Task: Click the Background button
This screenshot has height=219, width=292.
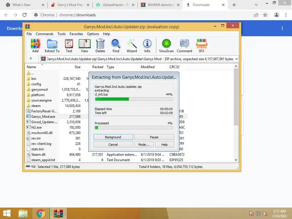Action: coord(113,137)
